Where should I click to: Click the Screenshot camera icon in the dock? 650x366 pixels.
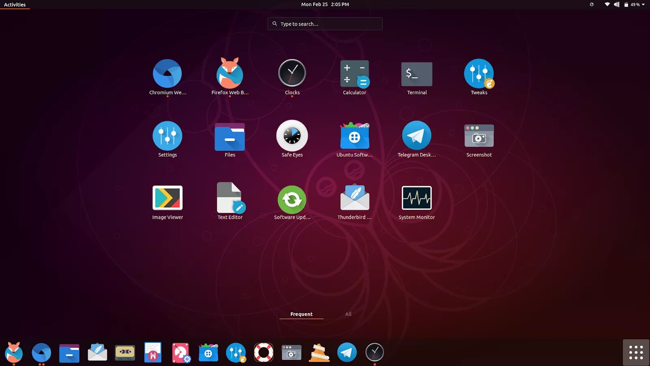[292, 353]
